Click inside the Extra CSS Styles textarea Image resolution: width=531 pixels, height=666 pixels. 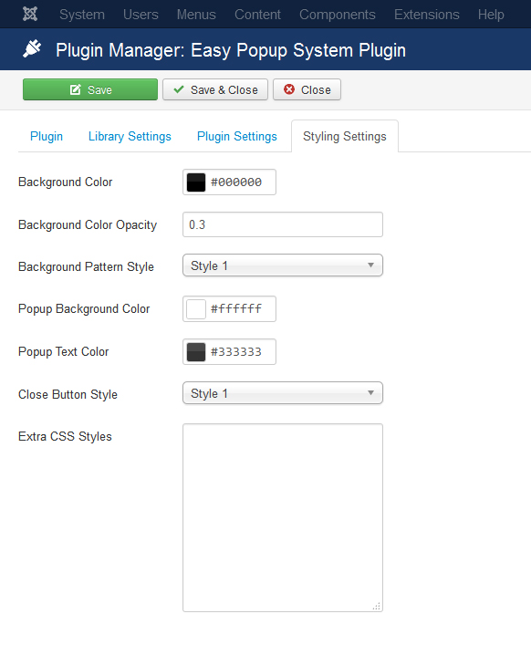(x=283, y=518)
